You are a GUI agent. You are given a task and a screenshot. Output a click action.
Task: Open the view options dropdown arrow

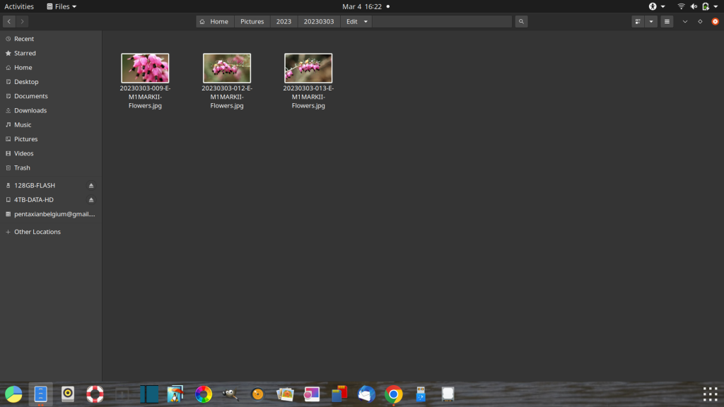(651, 22)
